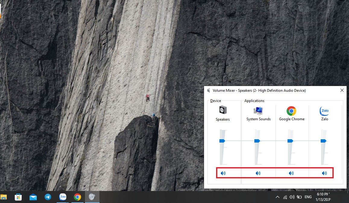The image size is (349, 203).
Task: Open the ENG language input switcher
Action: (x=308, y=197)
